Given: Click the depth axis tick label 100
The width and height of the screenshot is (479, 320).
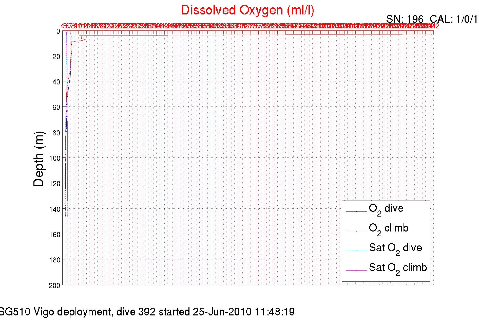Looking at the screenshot, I should coord(54,158).
